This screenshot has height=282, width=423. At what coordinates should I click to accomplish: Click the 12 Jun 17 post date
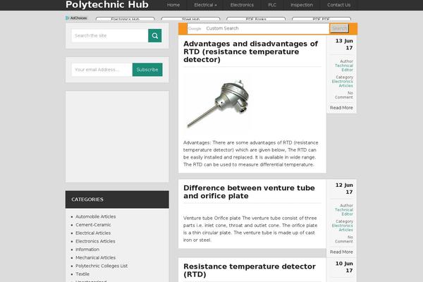pyautogui.click(x=344, y=188)
